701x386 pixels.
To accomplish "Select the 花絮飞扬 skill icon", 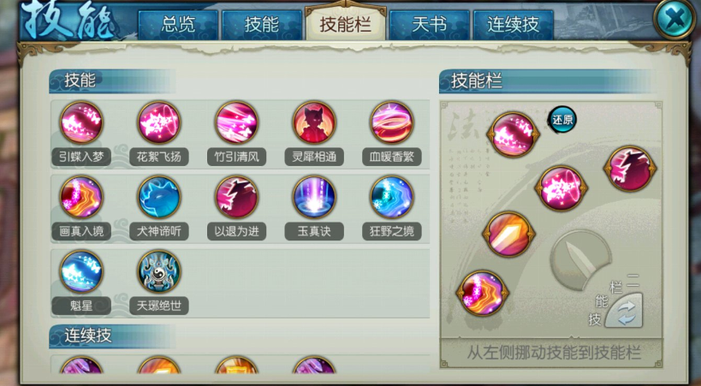I will pos(158,122).
